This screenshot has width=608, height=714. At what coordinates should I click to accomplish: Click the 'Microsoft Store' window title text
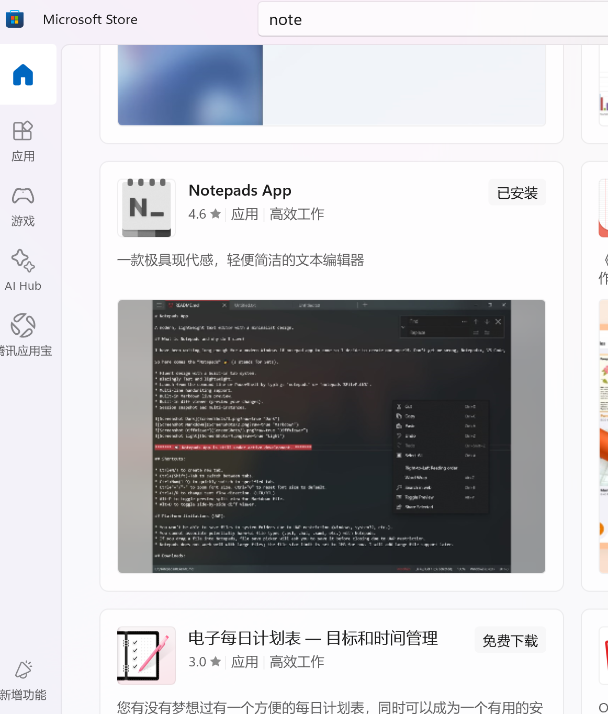[90, 19]
